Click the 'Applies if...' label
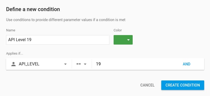Image resolution: width=210 pixels, height=96 pixels. (x=15, y=54)
